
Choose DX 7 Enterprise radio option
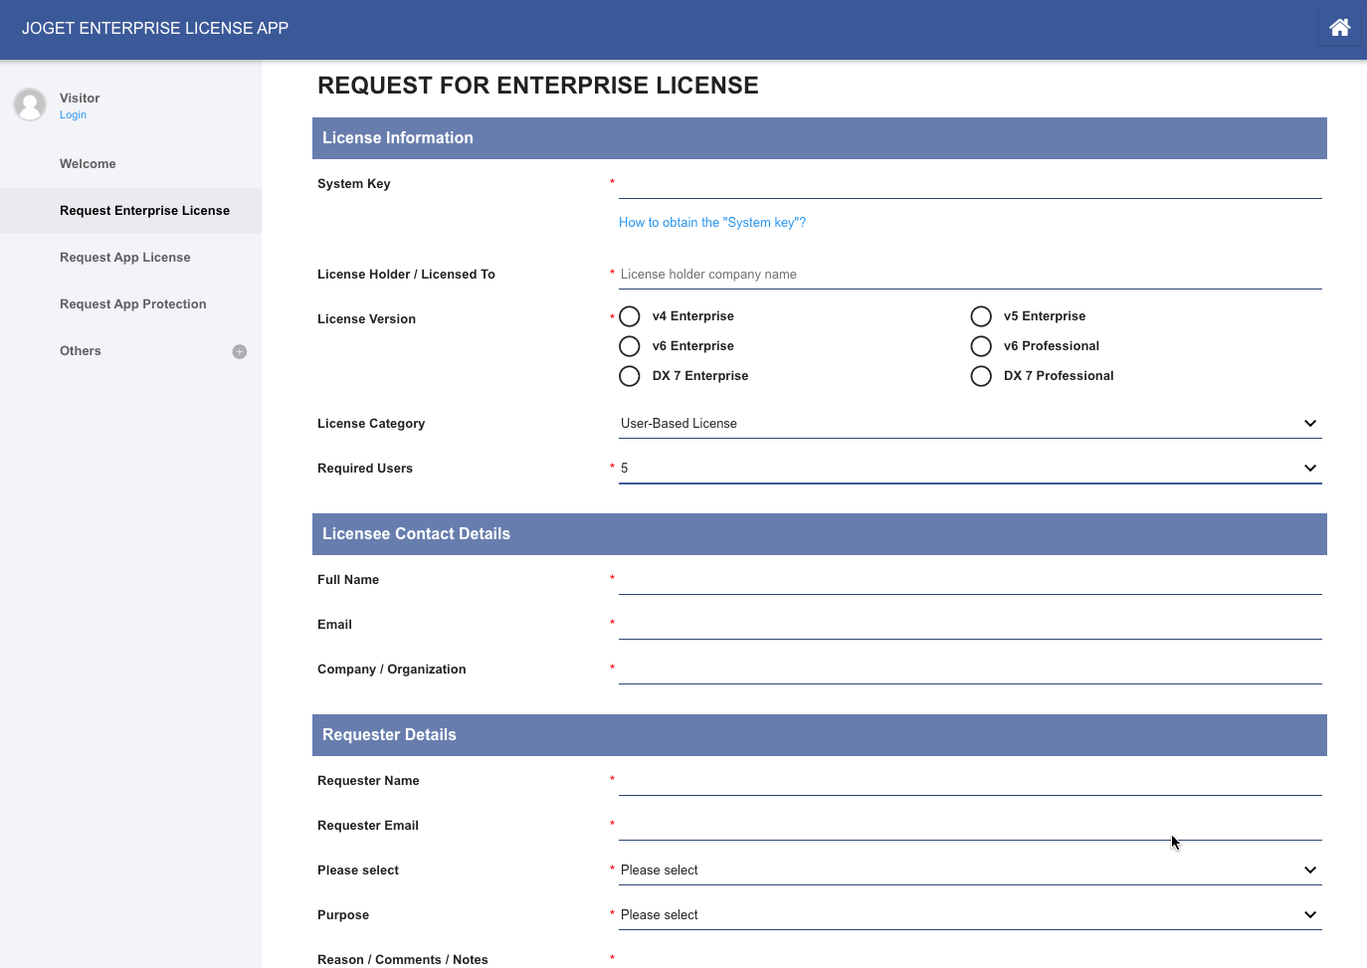tap(630, 376)
